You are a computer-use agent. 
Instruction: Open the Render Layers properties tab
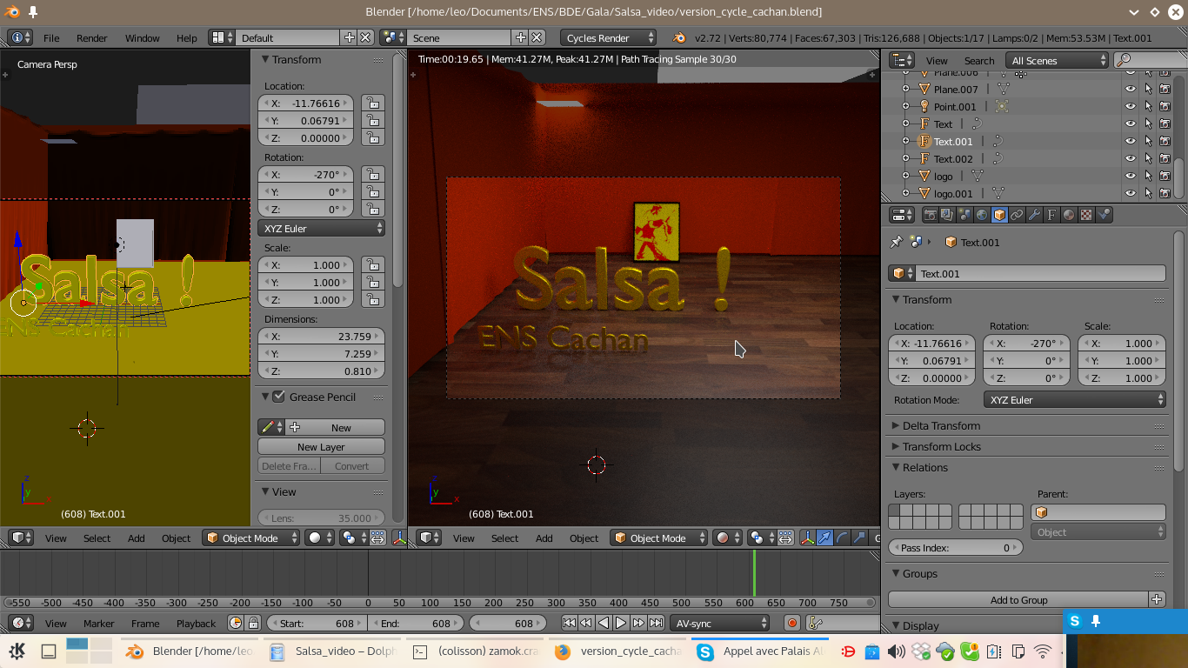947,215
